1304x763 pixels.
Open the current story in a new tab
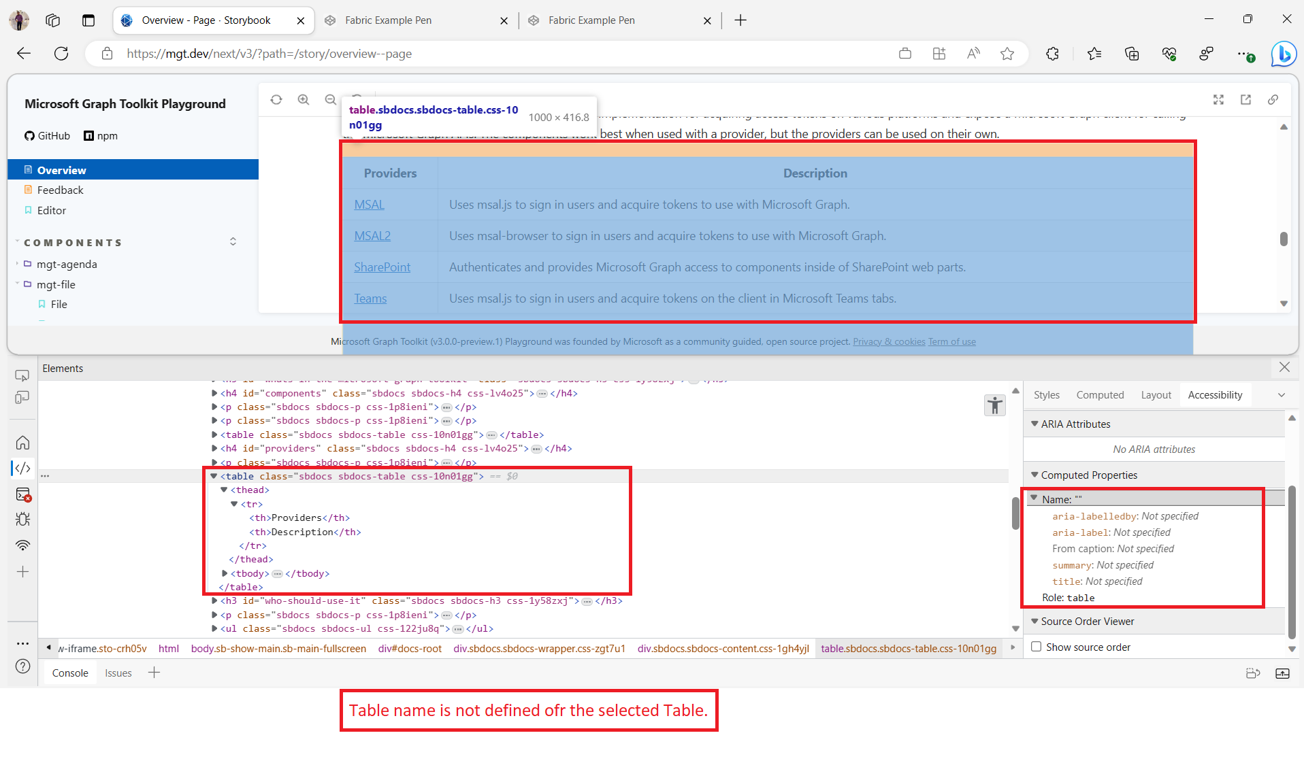[x=1246, y=99]
